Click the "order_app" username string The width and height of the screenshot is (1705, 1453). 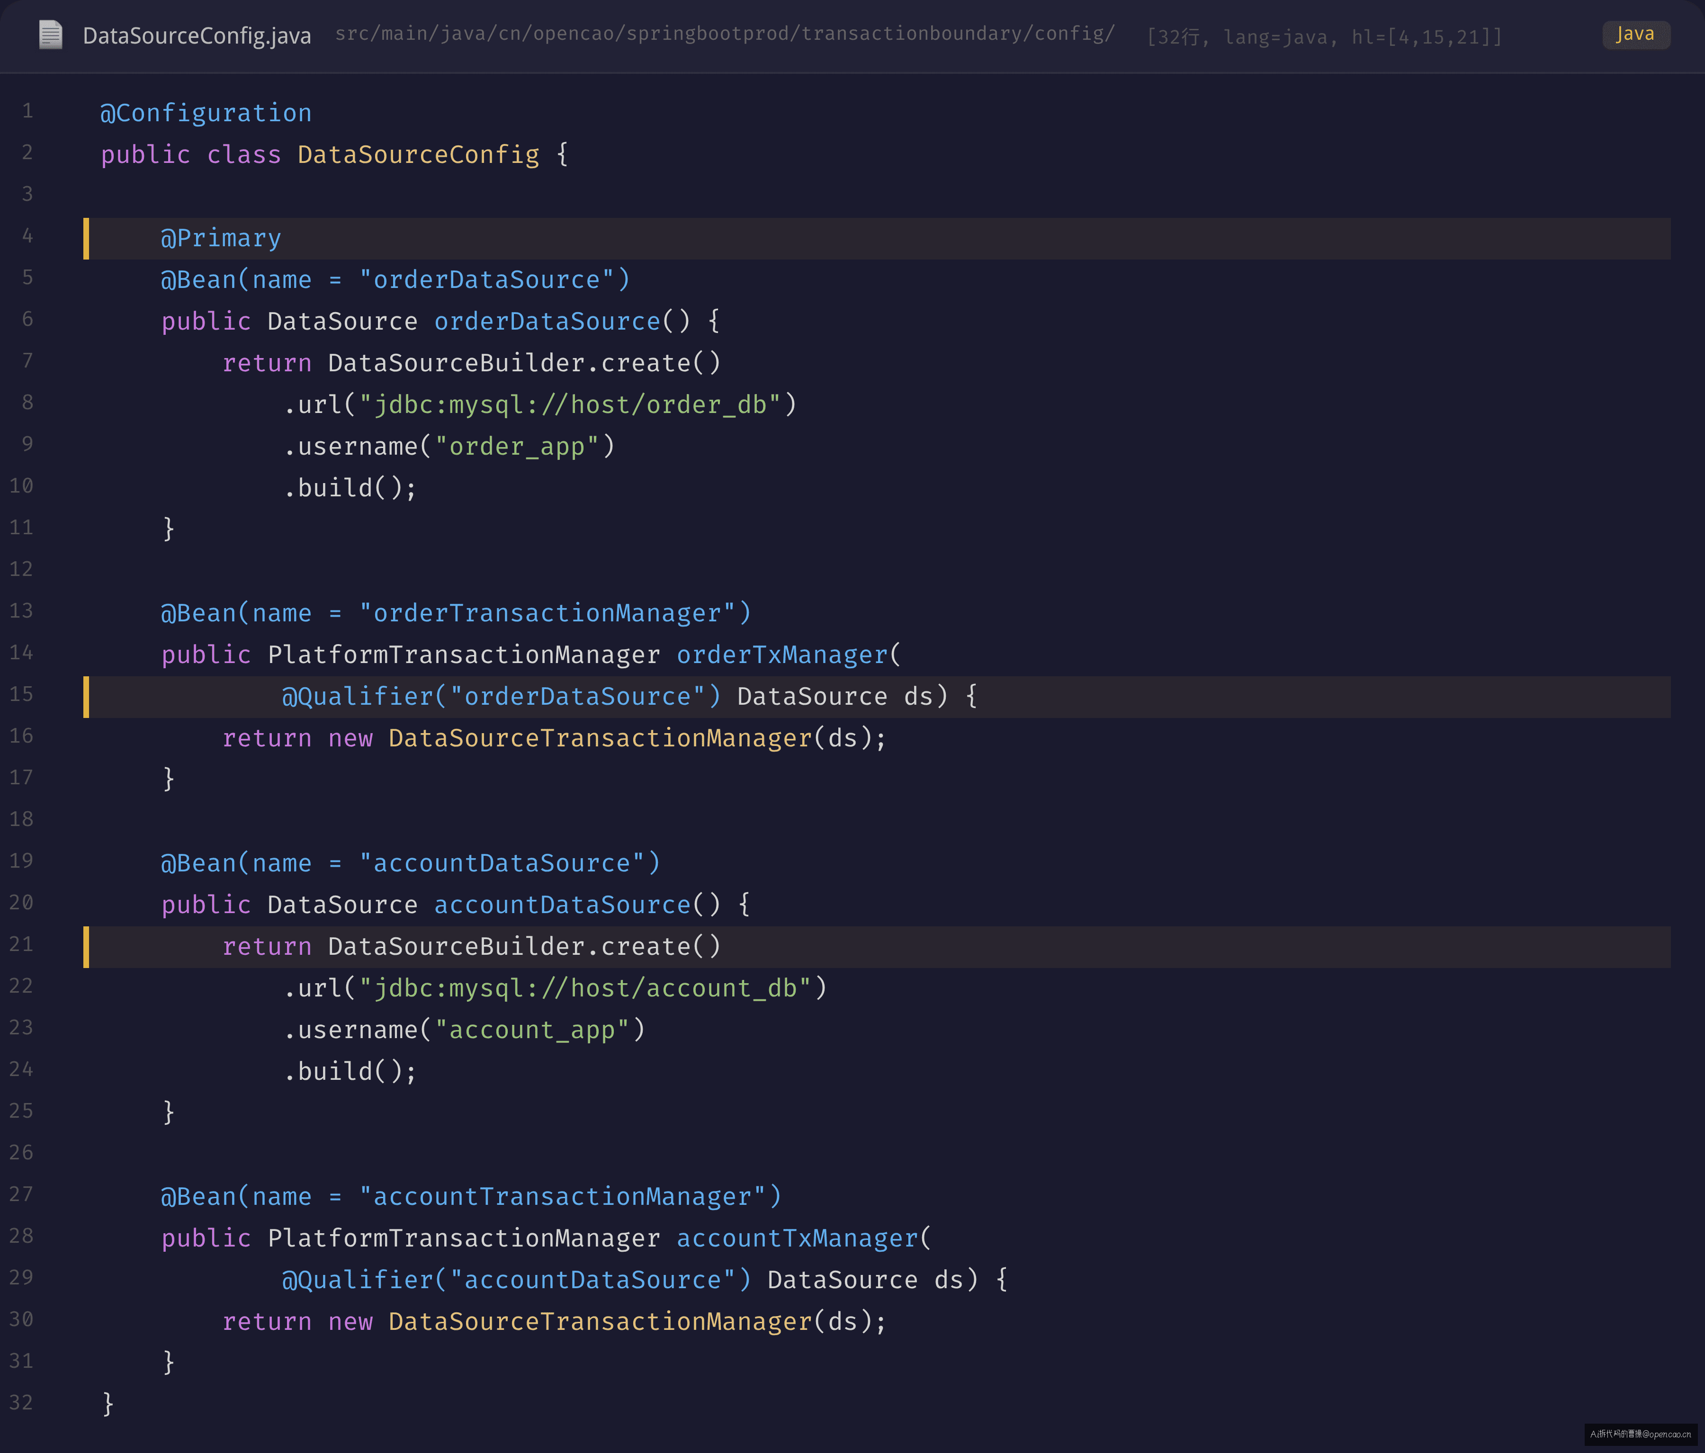pyautogui.click(x=517, y=447)
